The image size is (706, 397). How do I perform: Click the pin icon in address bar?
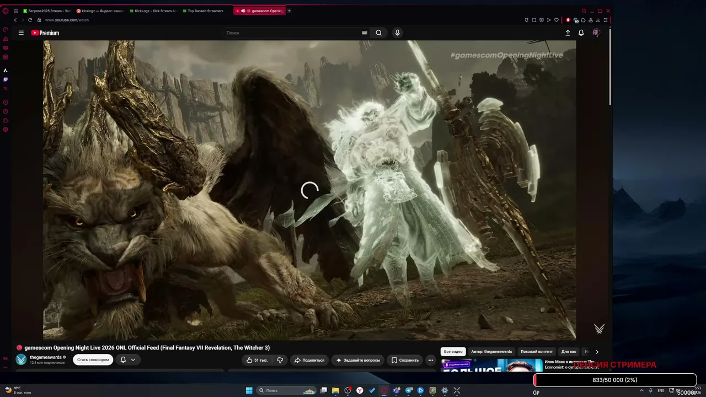pyautogui.click(x=527, y=20)
